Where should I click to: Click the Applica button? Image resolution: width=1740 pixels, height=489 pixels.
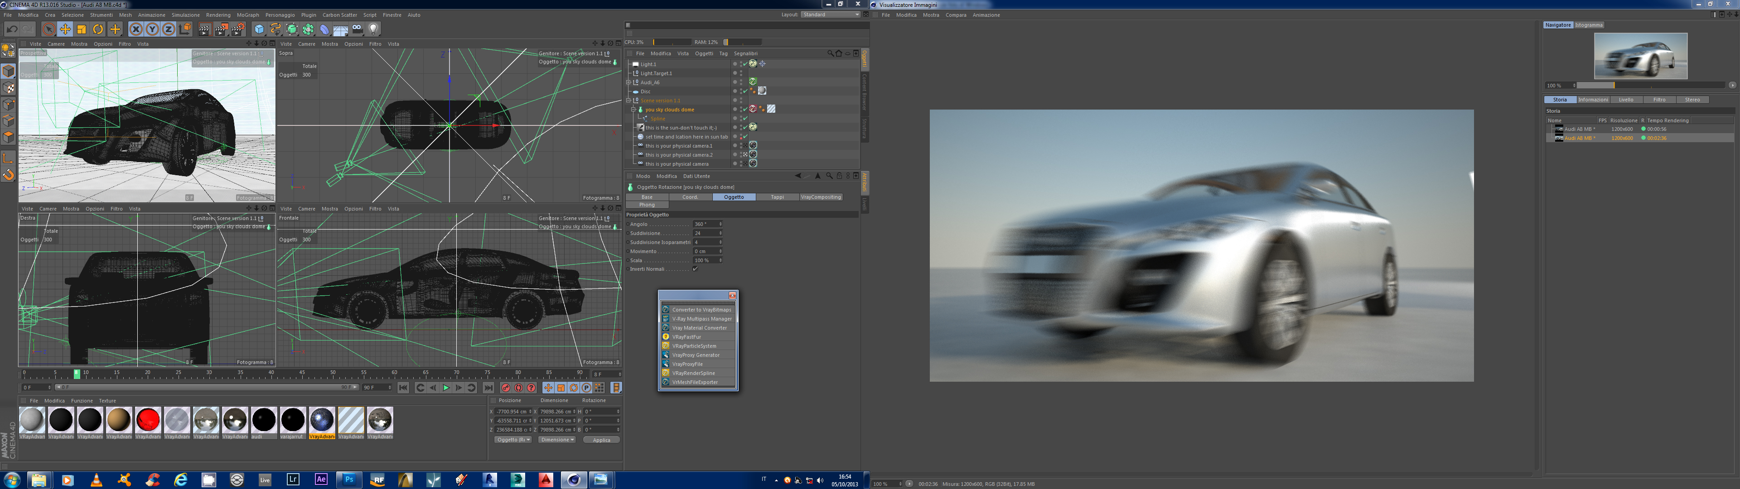(x=601, y=440)
